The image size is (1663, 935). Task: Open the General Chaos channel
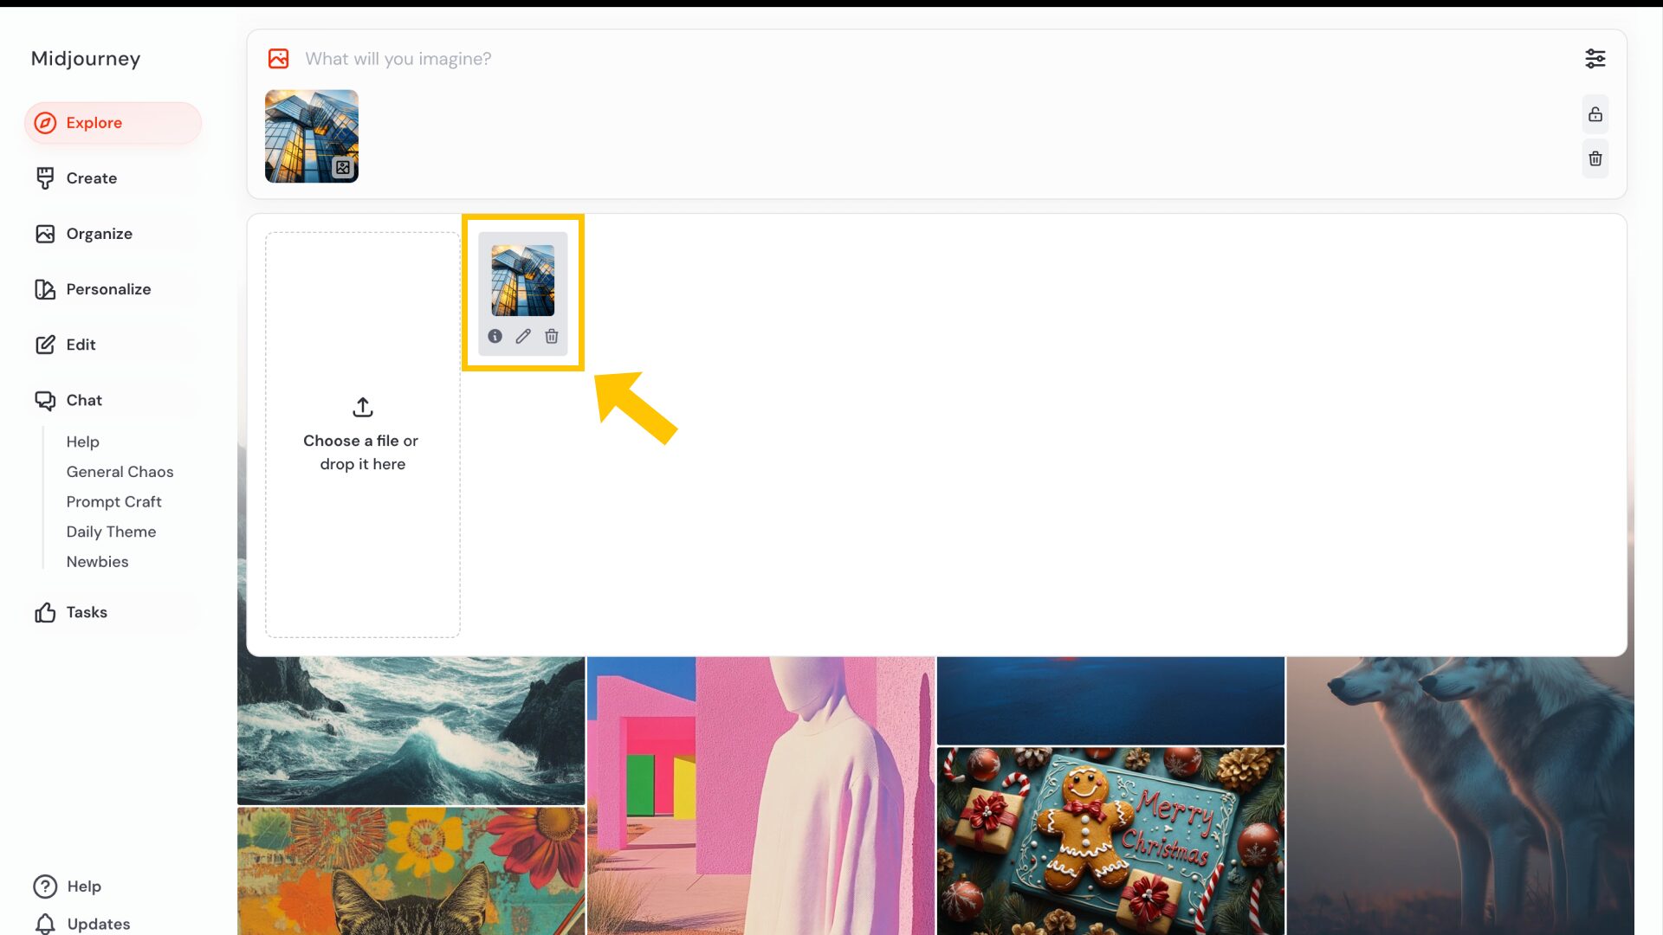(x=120, y=472)
